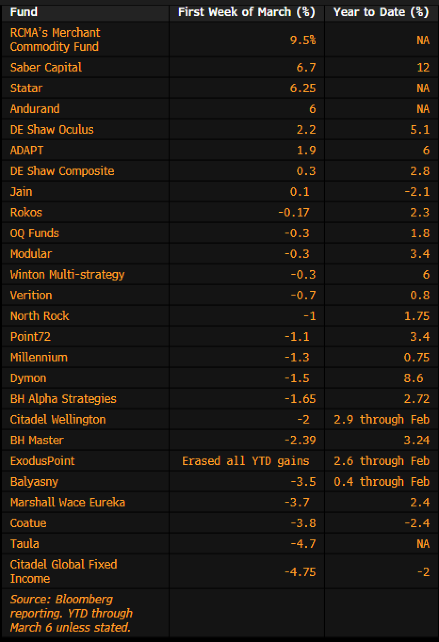
Task: Select ADAPT's 1.9 weekly return
Action: pos(306,150)
